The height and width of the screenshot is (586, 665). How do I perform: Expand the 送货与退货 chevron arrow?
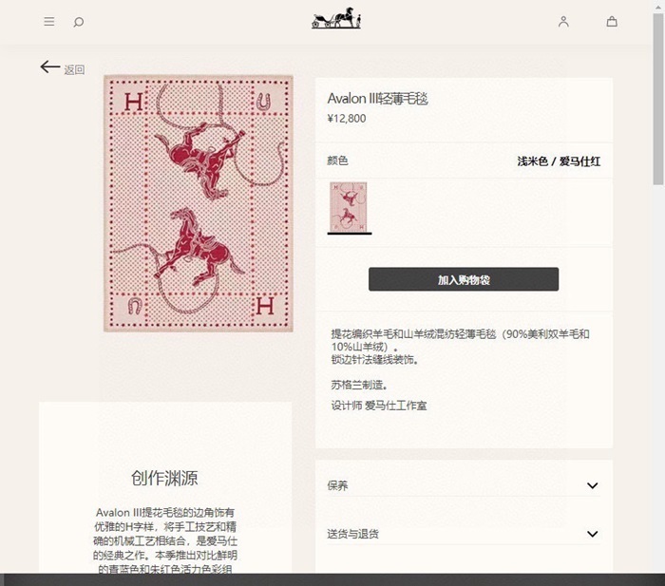click(593, 534)
